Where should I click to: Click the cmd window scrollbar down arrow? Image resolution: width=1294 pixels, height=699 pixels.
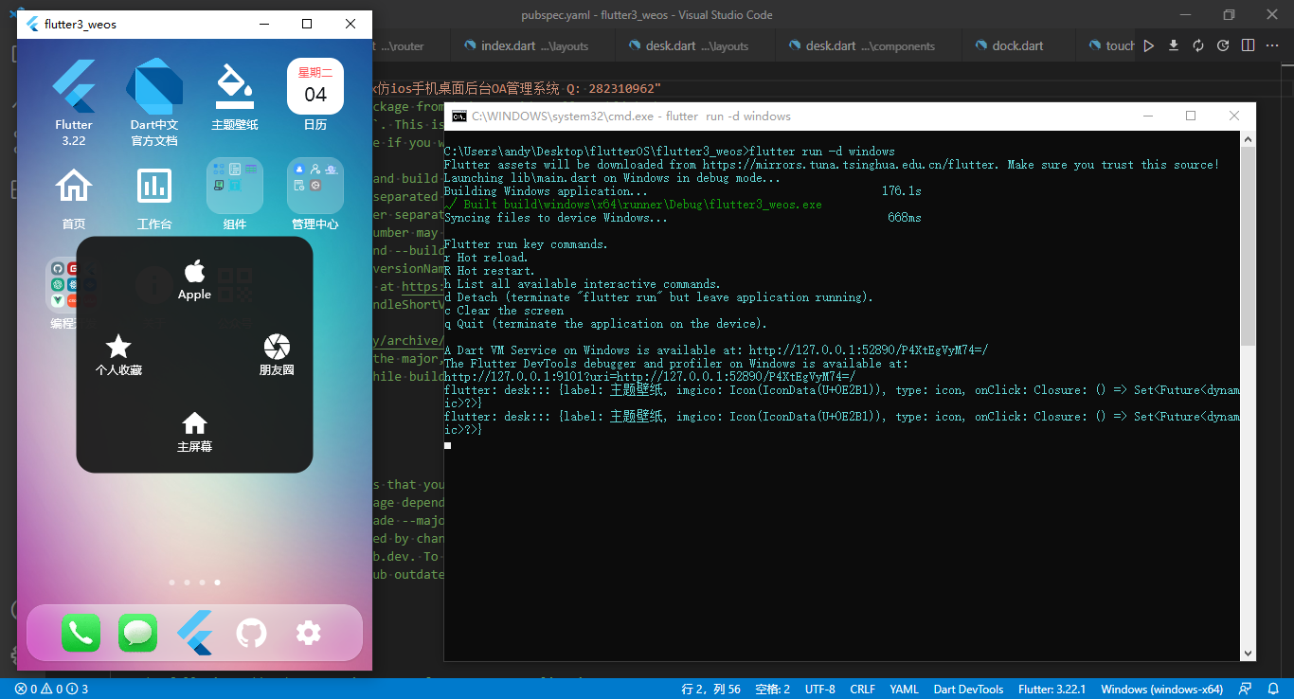1249,653
